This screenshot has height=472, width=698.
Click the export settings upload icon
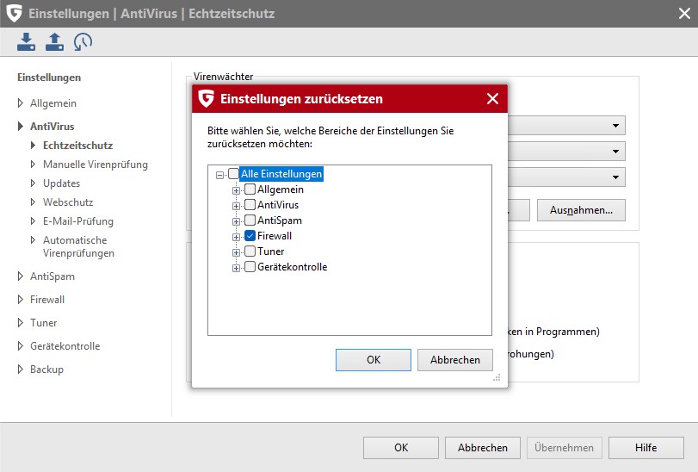coord(54,42)
